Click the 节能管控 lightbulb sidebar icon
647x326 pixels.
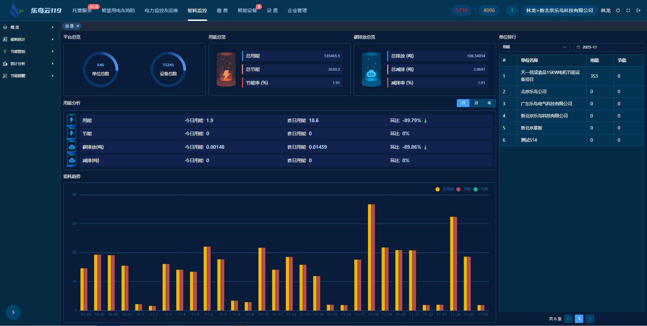point(5,51)
